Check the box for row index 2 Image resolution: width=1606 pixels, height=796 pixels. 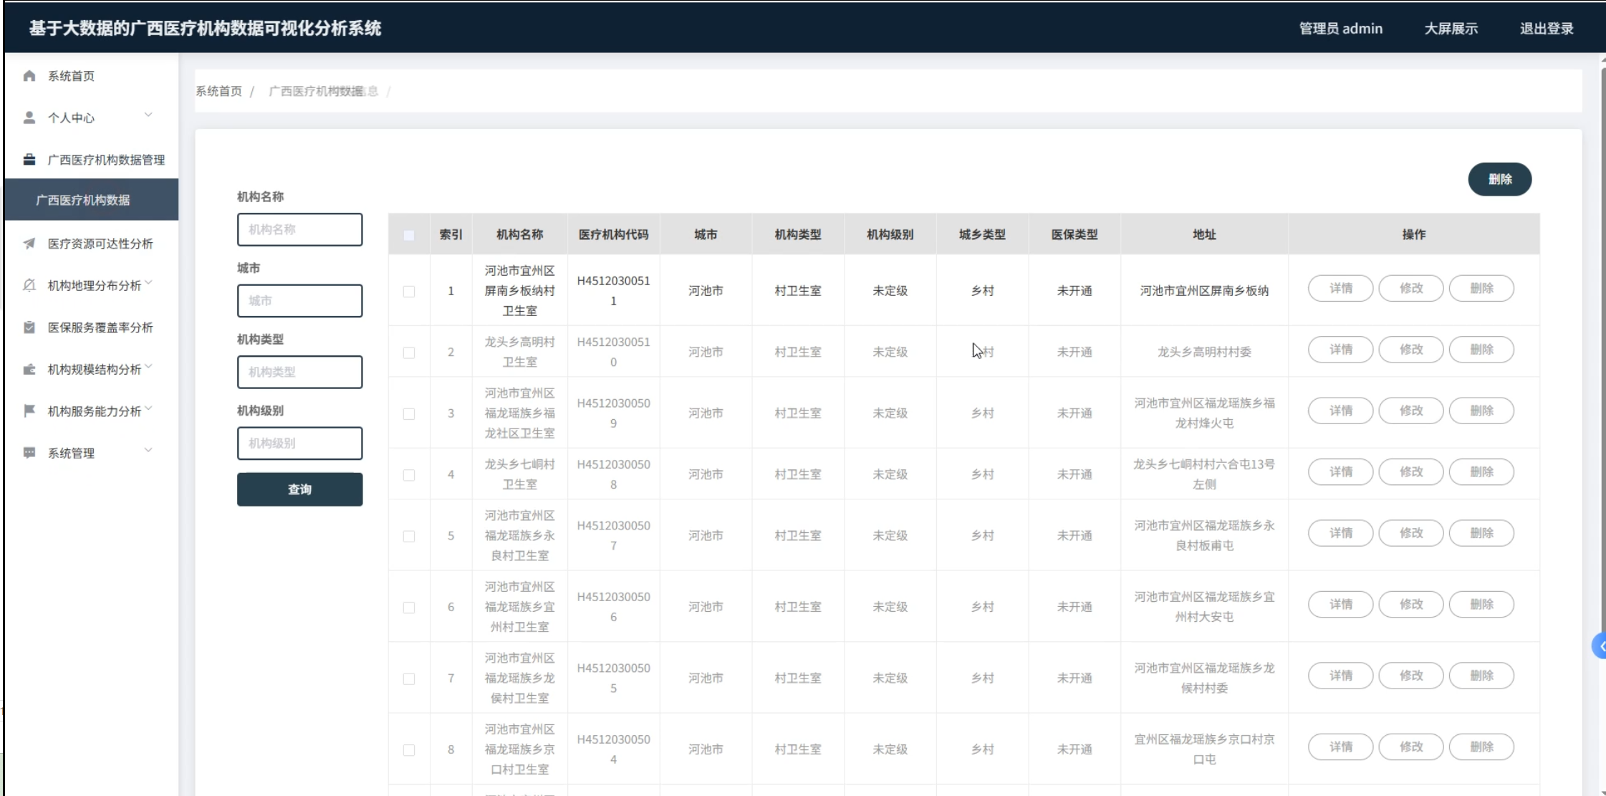pyautogui.click(x=409, y=353)
